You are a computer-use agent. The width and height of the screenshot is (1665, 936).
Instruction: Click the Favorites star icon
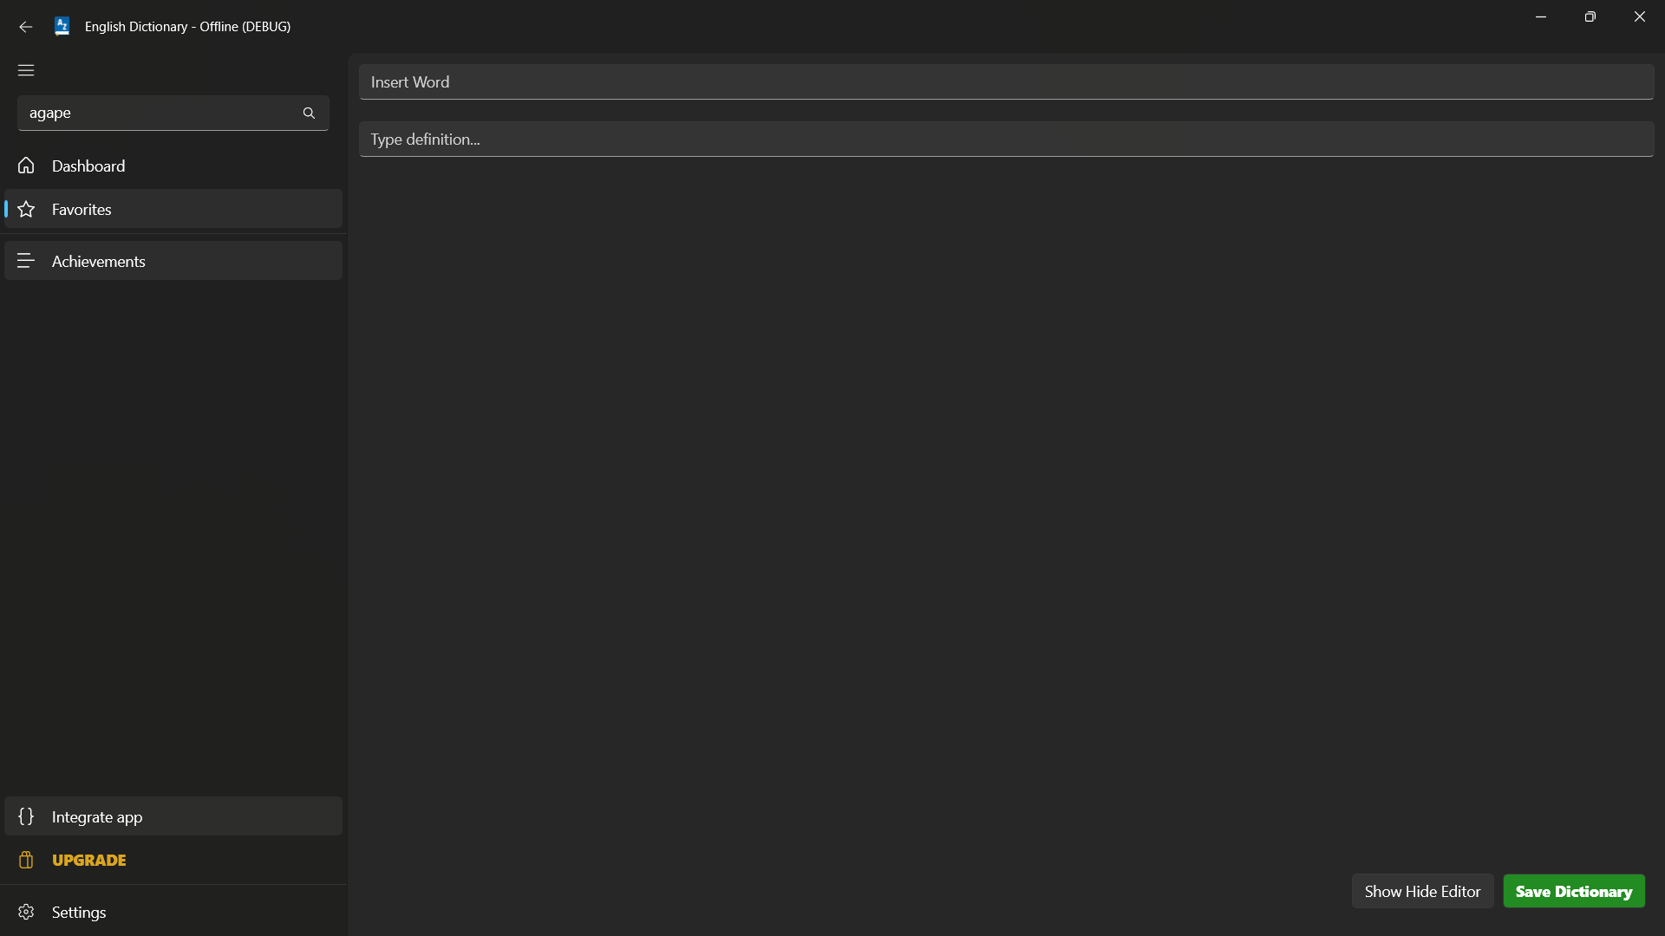point(26,209)
